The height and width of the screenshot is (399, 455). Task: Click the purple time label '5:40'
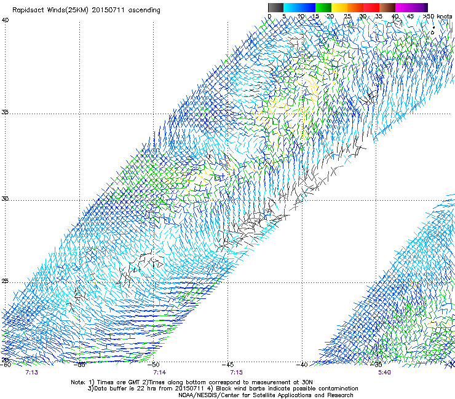pyautogui.click(x=384, y=373)
